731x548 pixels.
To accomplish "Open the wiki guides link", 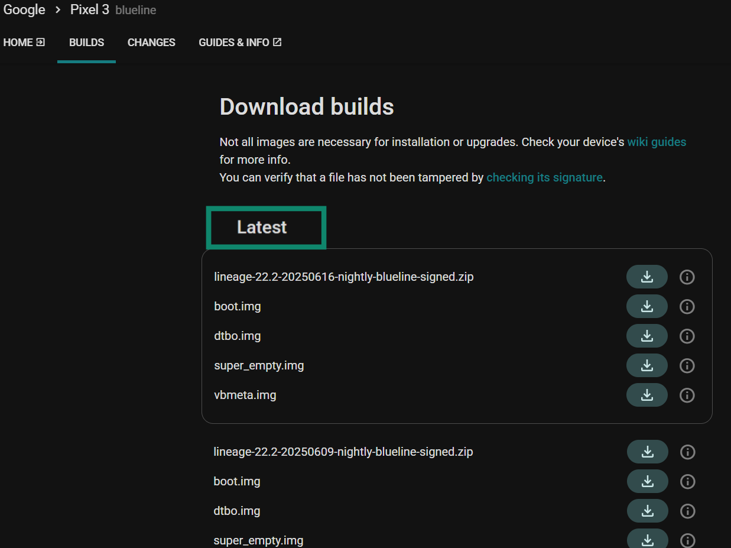I will click(656, 142).
